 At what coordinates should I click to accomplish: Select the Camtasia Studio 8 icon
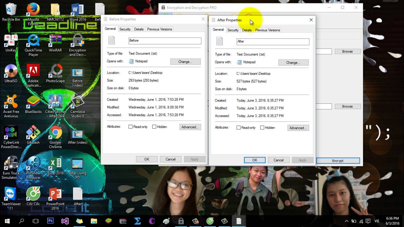coord(77,107)
